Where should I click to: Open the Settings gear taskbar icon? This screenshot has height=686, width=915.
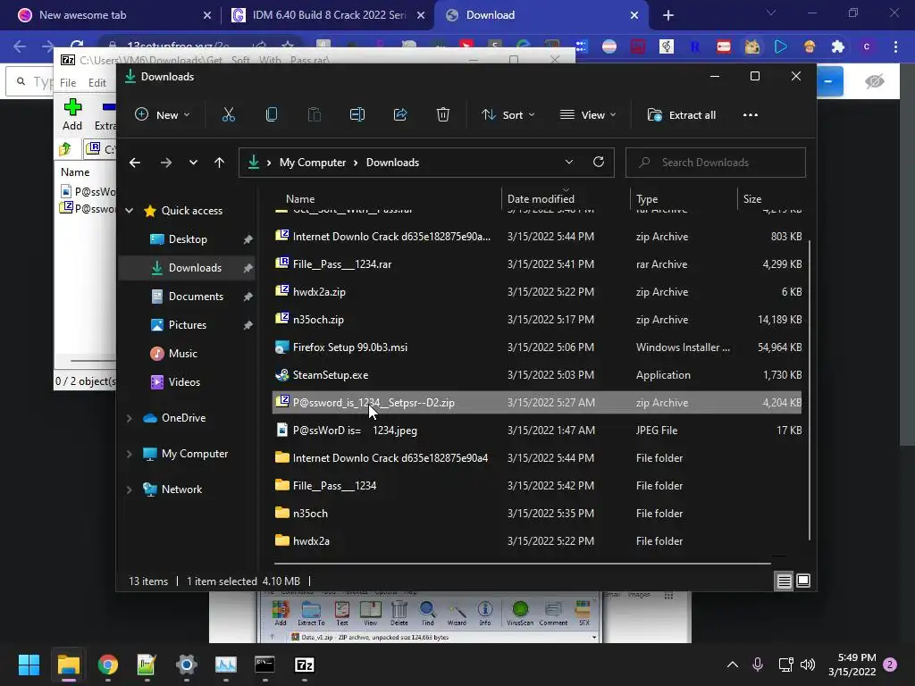pyautogui.click(x=186, y=665)
